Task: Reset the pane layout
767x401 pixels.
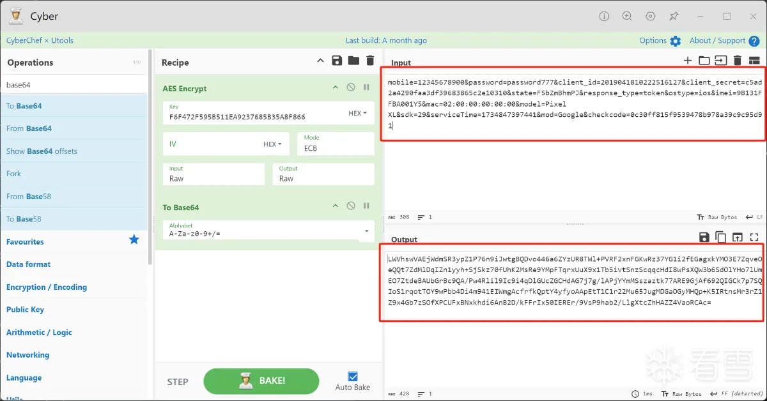Action: (x=754, y=61)
